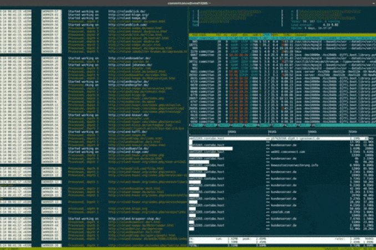
Task: Click the iftop TOTAL row label
Action: coord(194,245)
